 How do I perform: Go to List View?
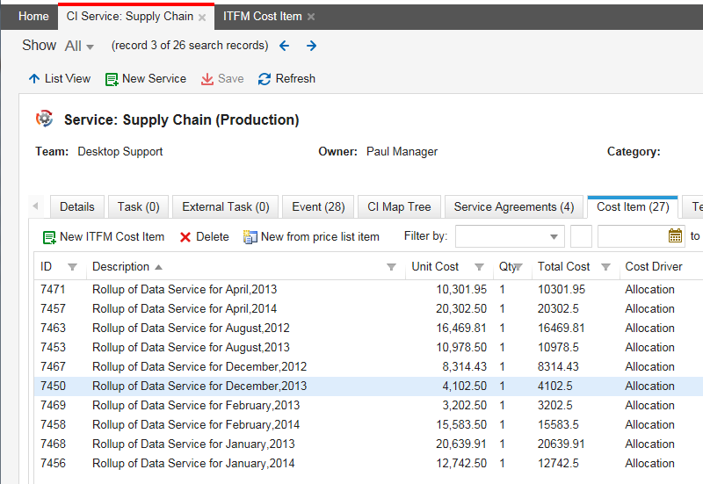point(59,79)
